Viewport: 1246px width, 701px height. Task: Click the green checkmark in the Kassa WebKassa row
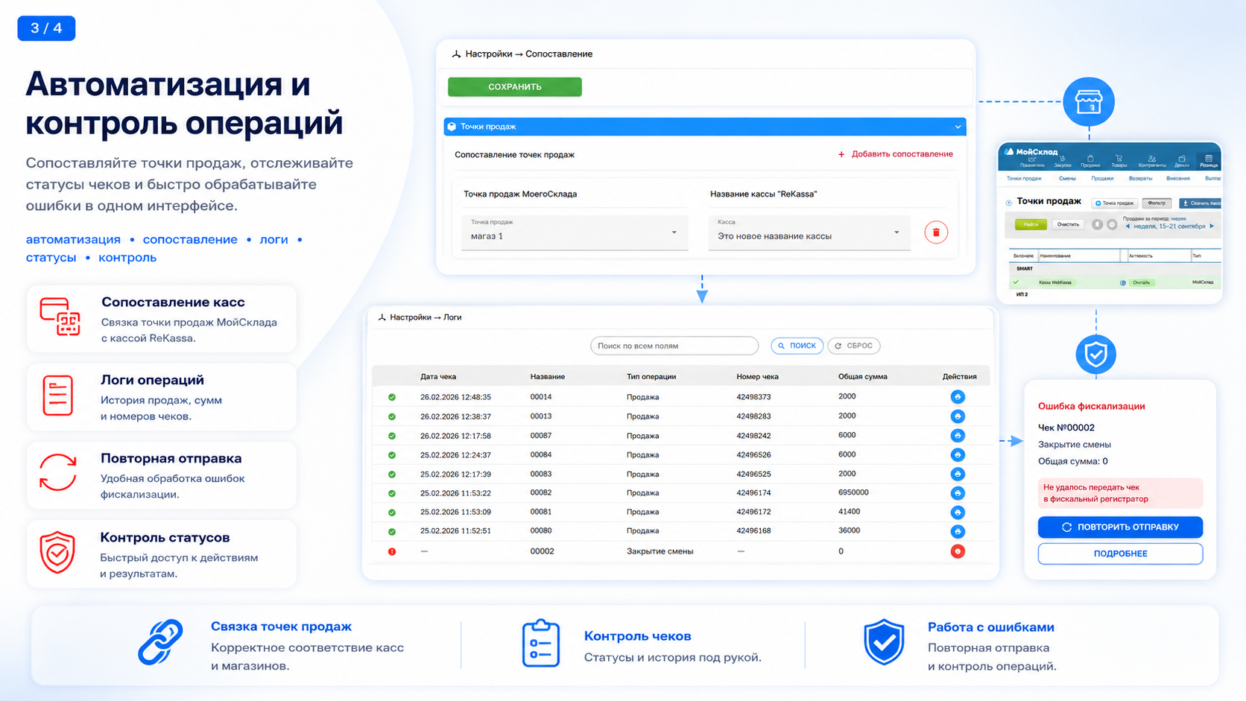(1016, 282)
